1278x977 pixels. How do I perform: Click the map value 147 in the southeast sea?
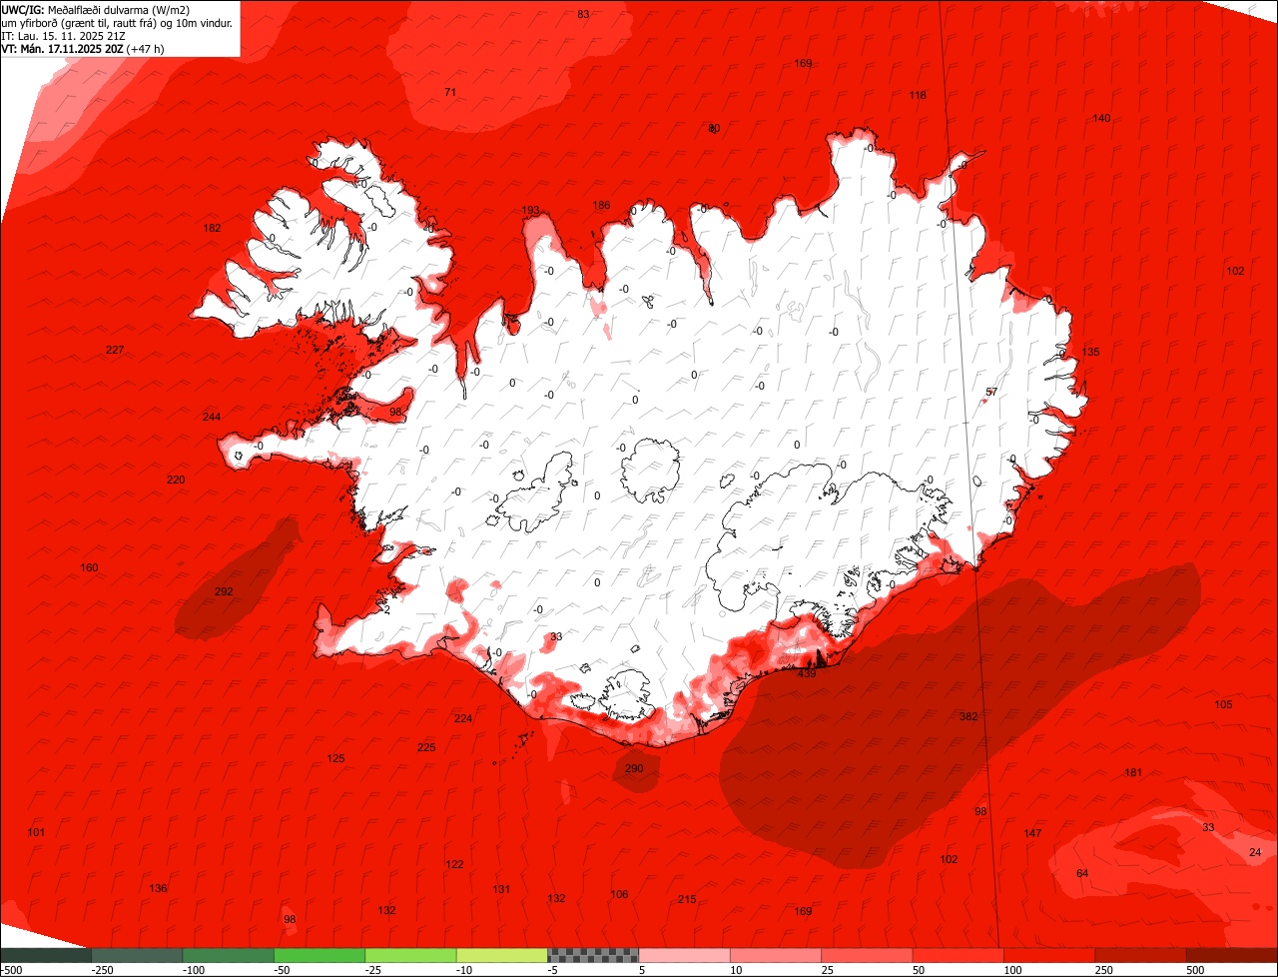tap(1032, 834)
